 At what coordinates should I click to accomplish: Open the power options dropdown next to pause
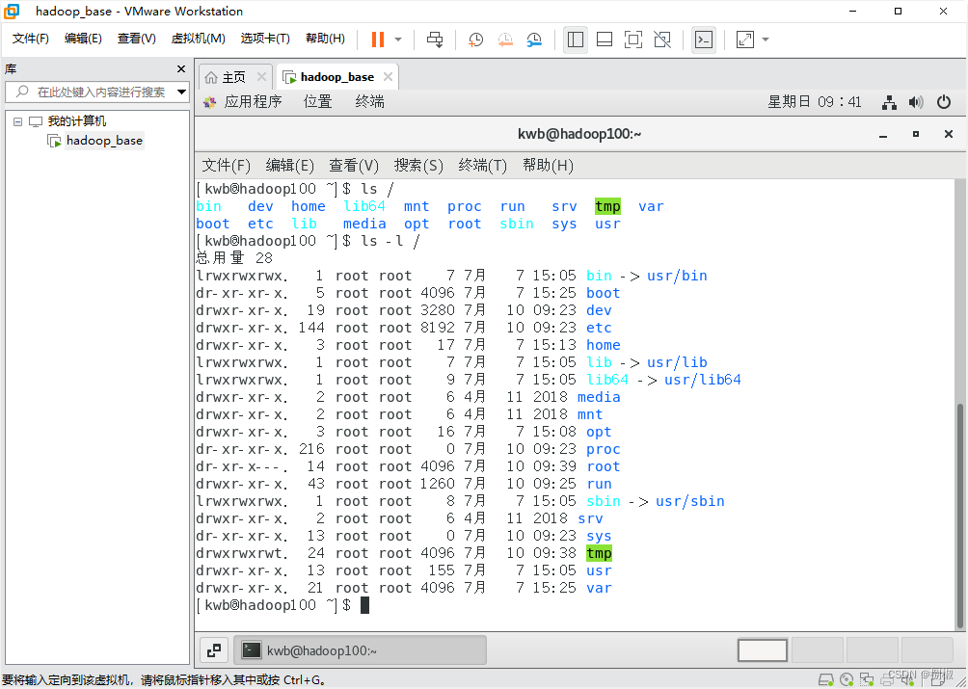point(398,40)
